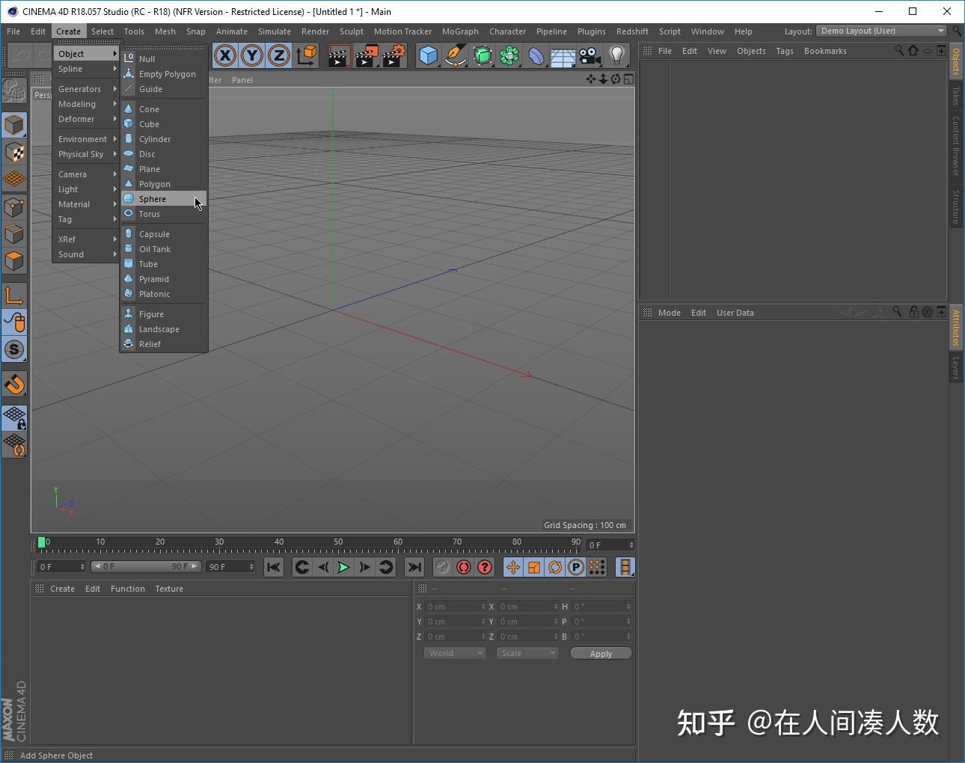Click the Light icon in the toolbar

coord(616,55)
